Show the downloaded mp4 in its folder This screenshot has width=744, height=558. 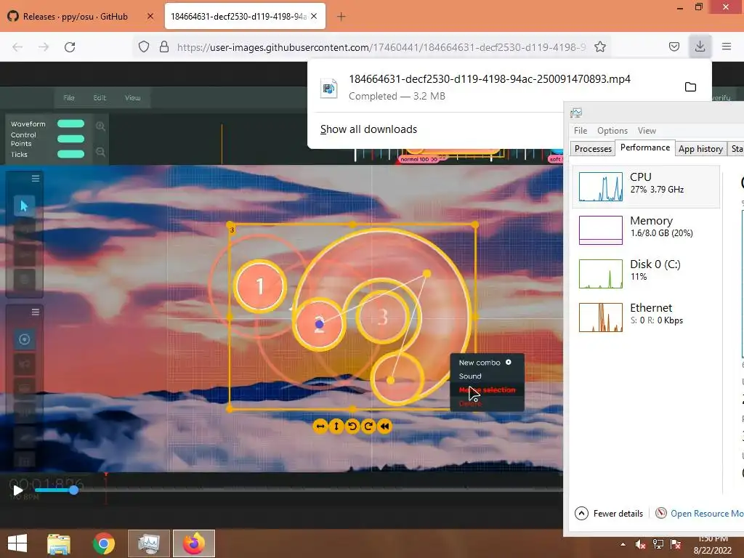pyautogui.click(x=690, y=86)
